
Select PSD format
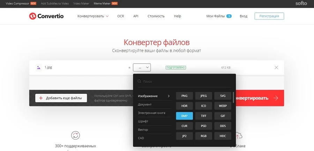click(203, 126)
